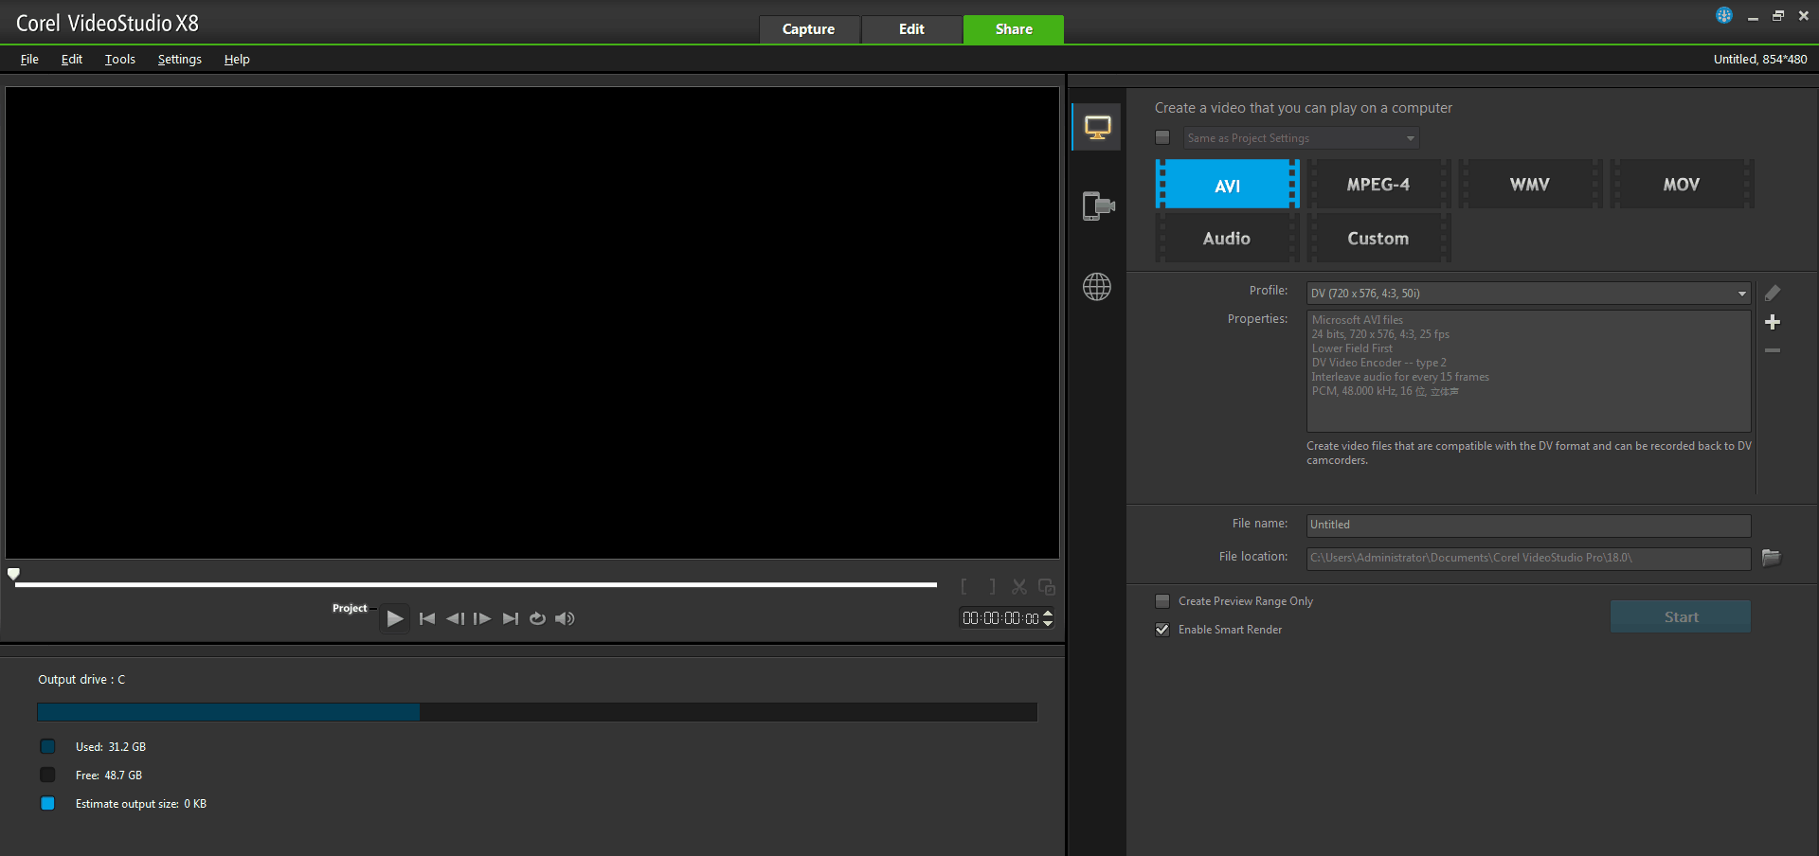Step to next frame
Screen dimensions: 1819x856
pos(482,618)
